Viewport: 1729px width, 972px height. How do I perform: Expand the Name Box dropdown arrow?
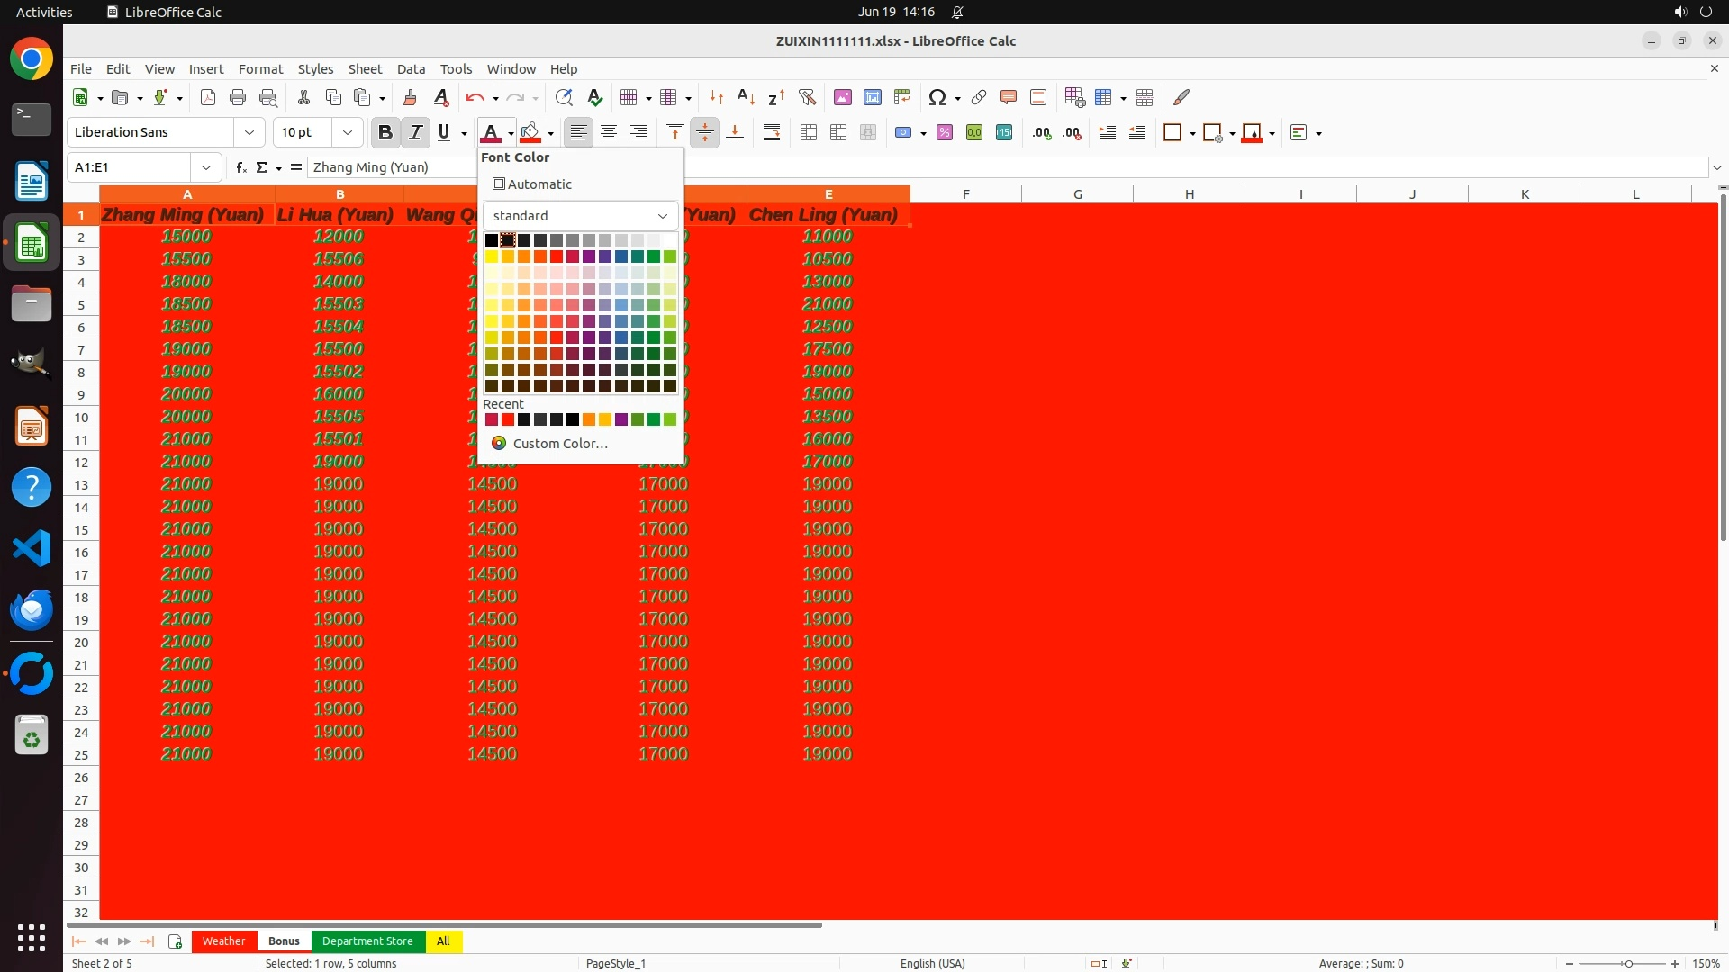(206, 167)
